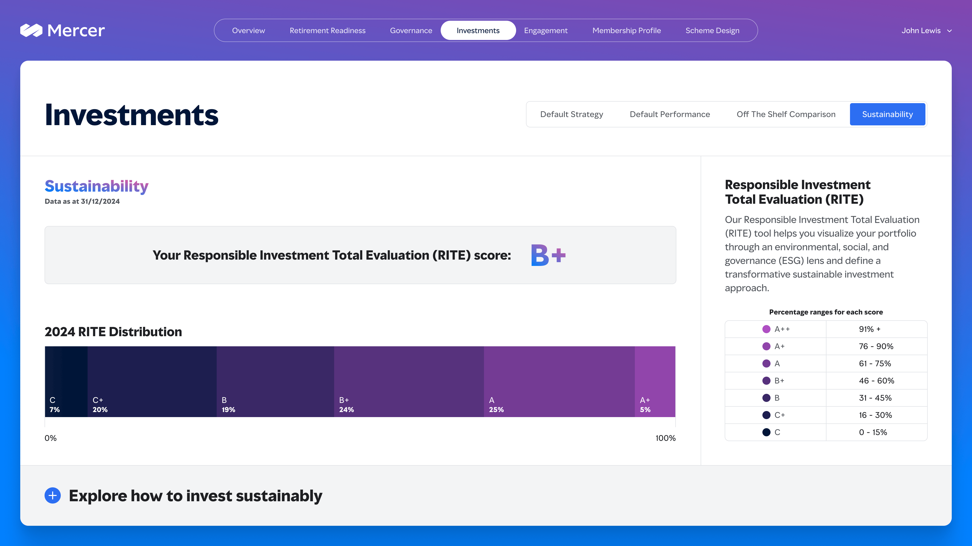972x546 pixels.
Task: Click the John Lewis user name
Action: pos(921,31)
